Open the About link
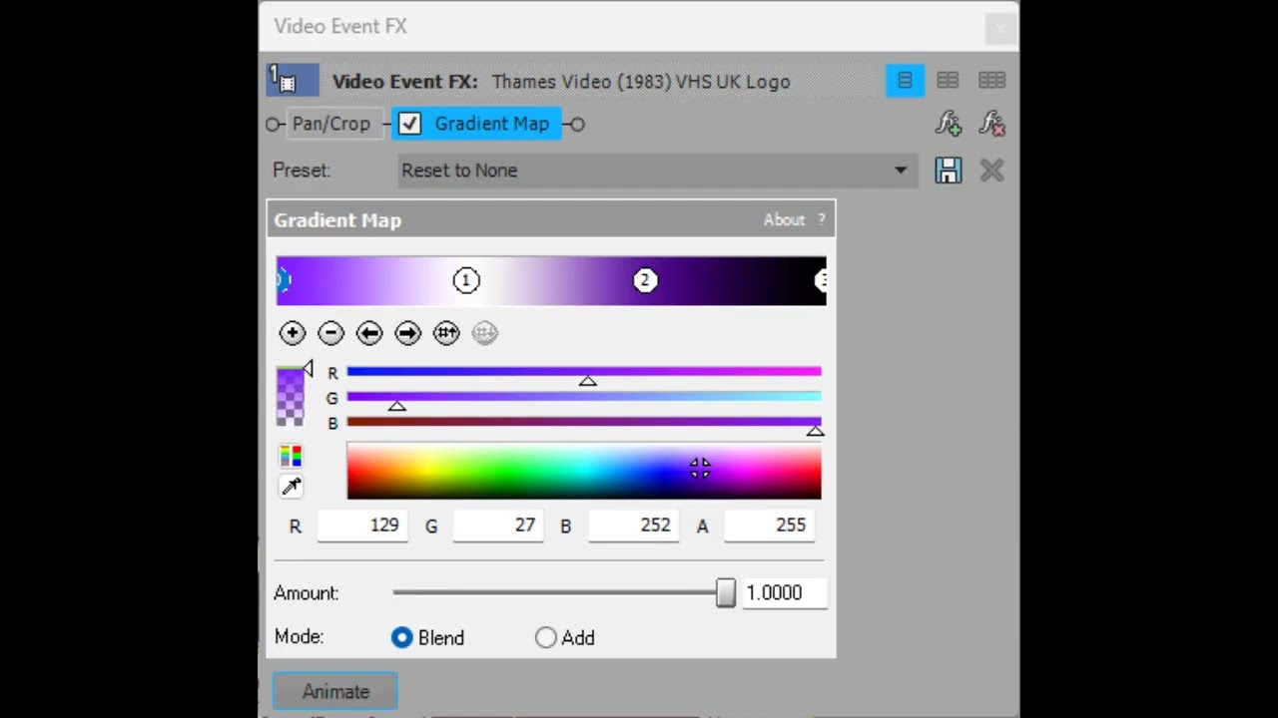 784,220
